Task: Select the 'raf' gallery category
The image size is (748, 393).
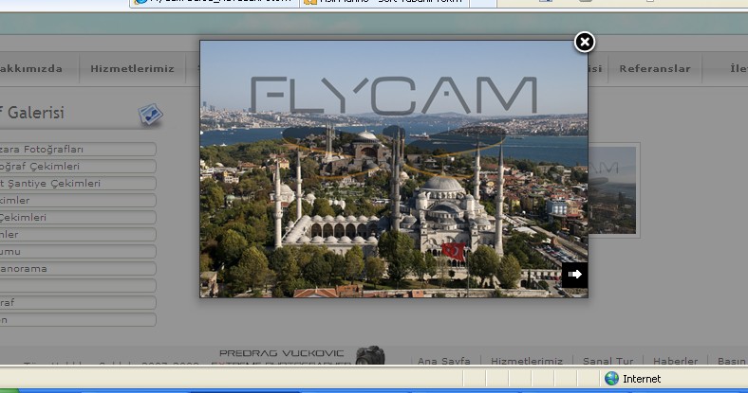Action: pos(78,303)
